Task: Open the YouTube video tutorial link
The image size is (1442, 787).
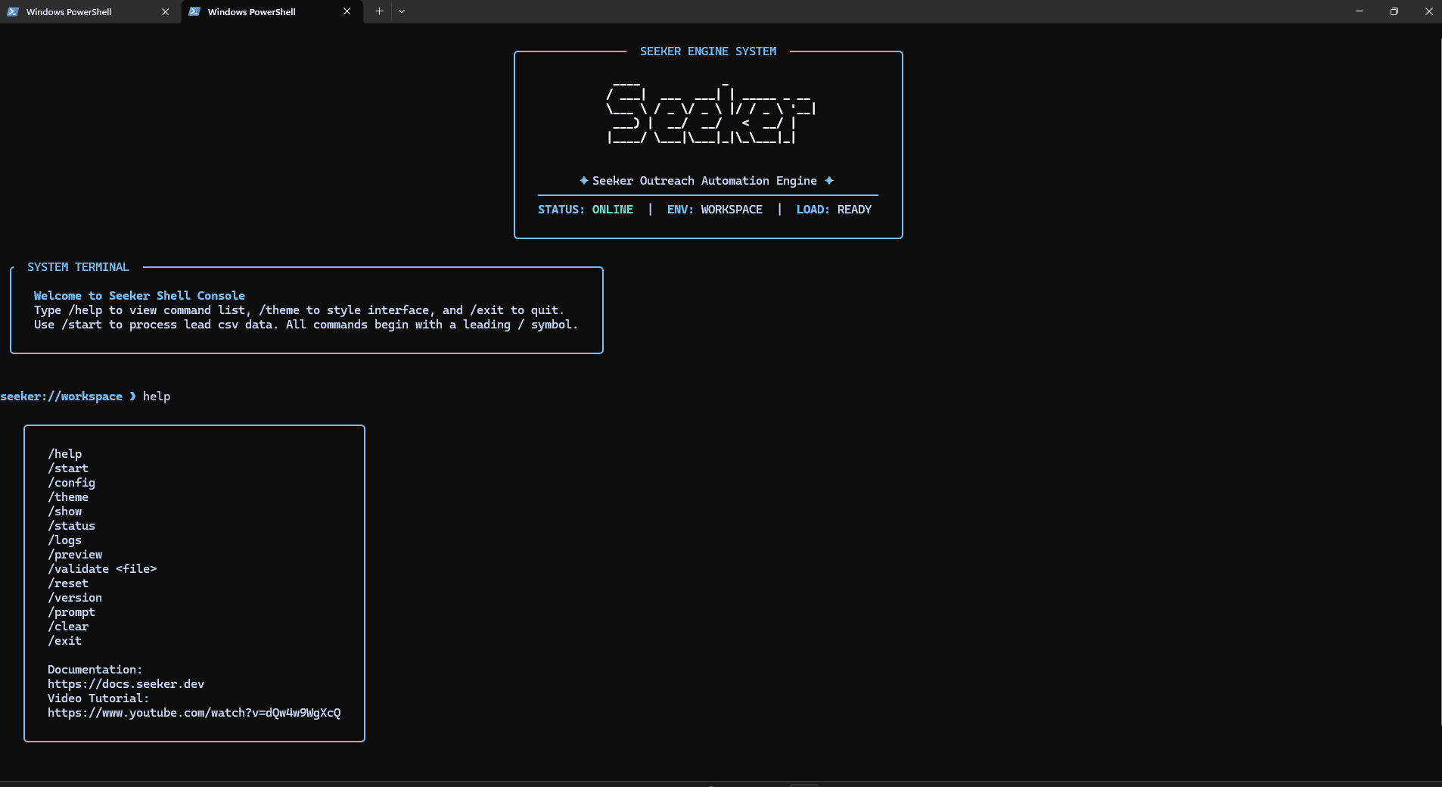Action: pos(194,713)
